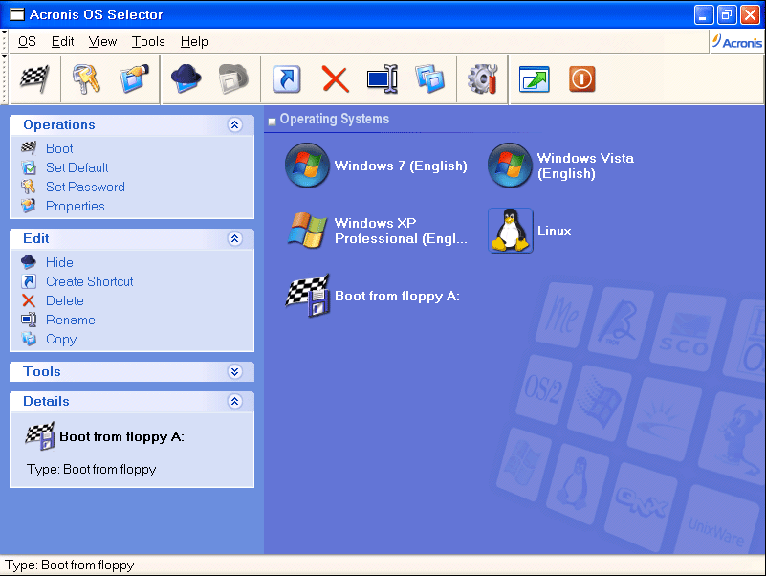Click the Rename icon in Edit panel
The image size is (766, 576).
(29, 320)
